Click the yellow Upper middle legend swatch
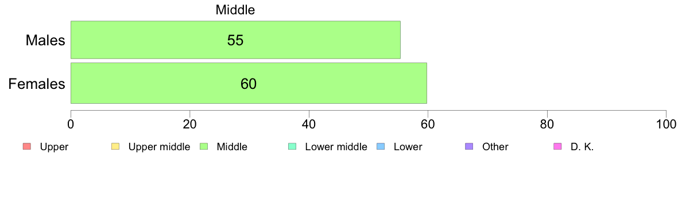 tap(115, 147)
